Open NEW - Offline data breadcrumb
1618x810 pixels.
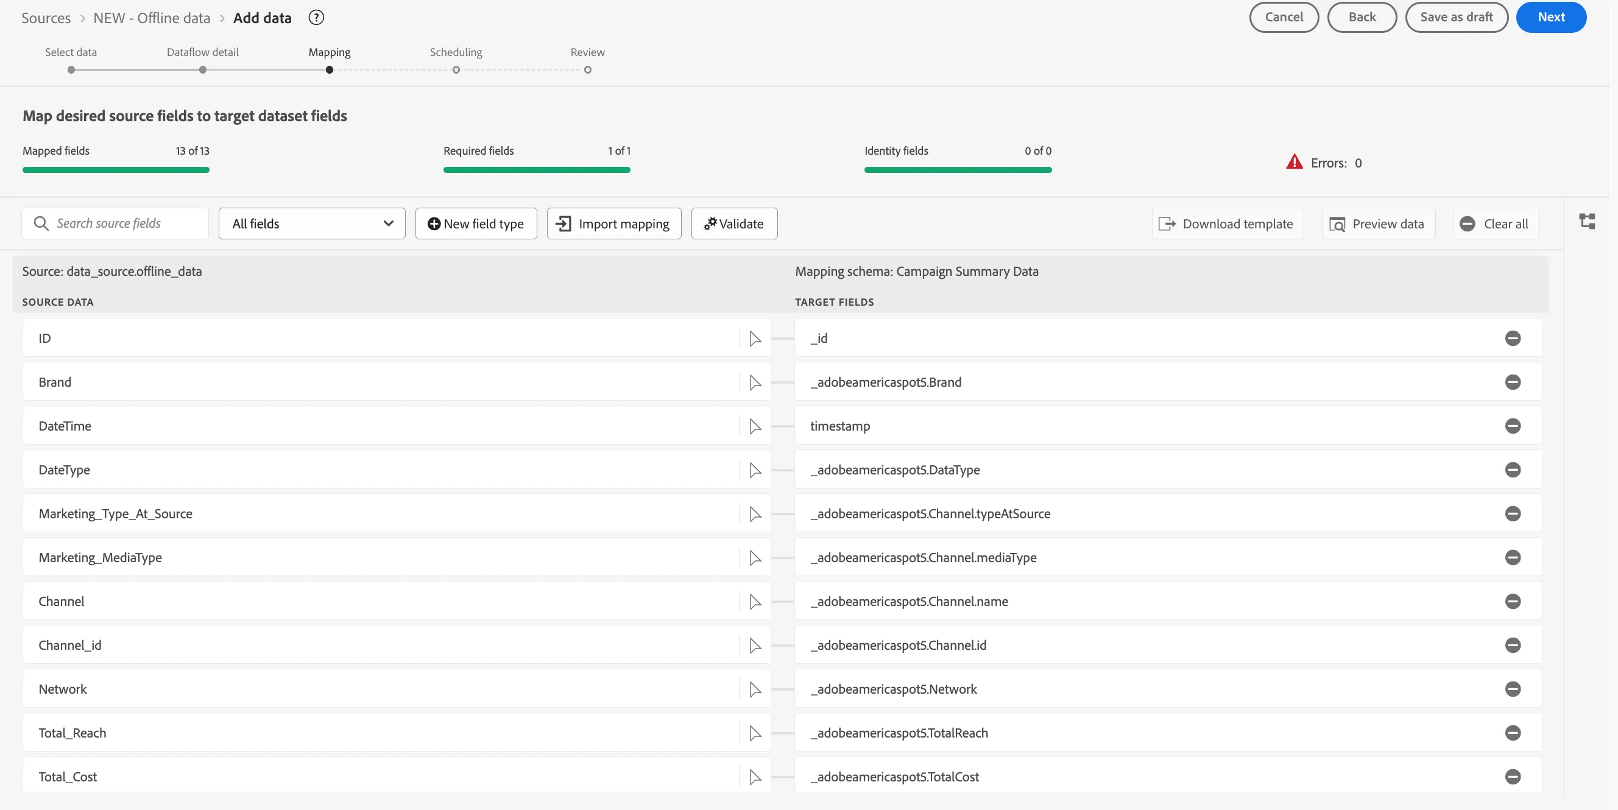point(151,18)
